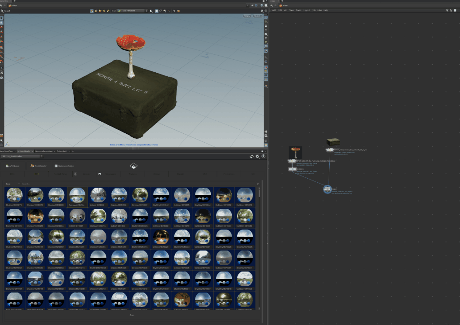Open the Labs menu in network editor

319,10
